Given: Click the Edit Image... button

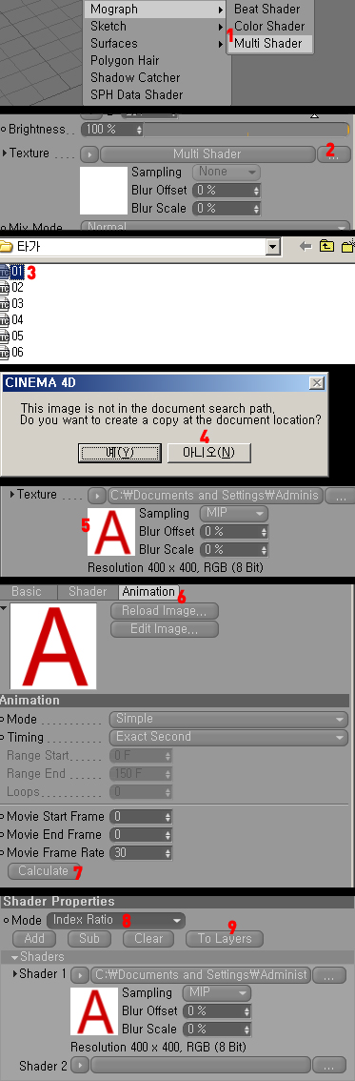Looking at the screenshot, I should point(165,629).
